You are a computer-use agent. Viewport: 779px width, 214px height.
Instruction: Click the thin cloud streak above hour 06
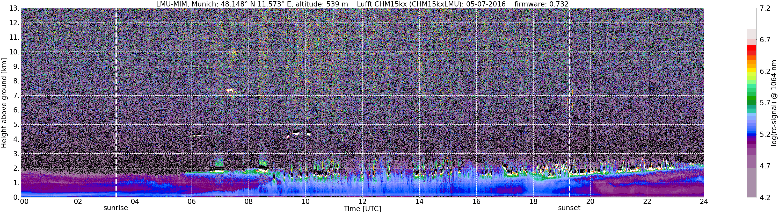pyautogui.click(x=197, y=135)
